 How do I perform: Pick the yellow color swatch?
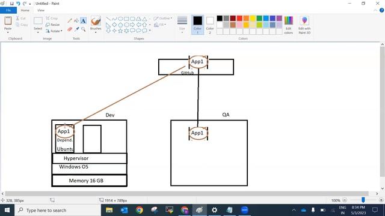(253, 18)
